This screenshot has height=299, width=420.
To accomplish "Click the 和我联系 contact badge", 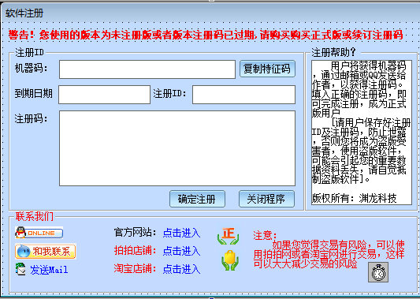I will [46, 251].
